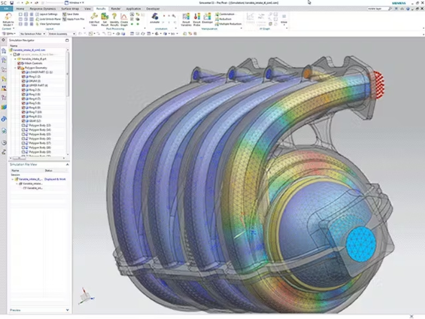Uncheck the DRUM (3) geometry checkbox
The width and height of the screenshot is (425, 319).
click(24, 81)
